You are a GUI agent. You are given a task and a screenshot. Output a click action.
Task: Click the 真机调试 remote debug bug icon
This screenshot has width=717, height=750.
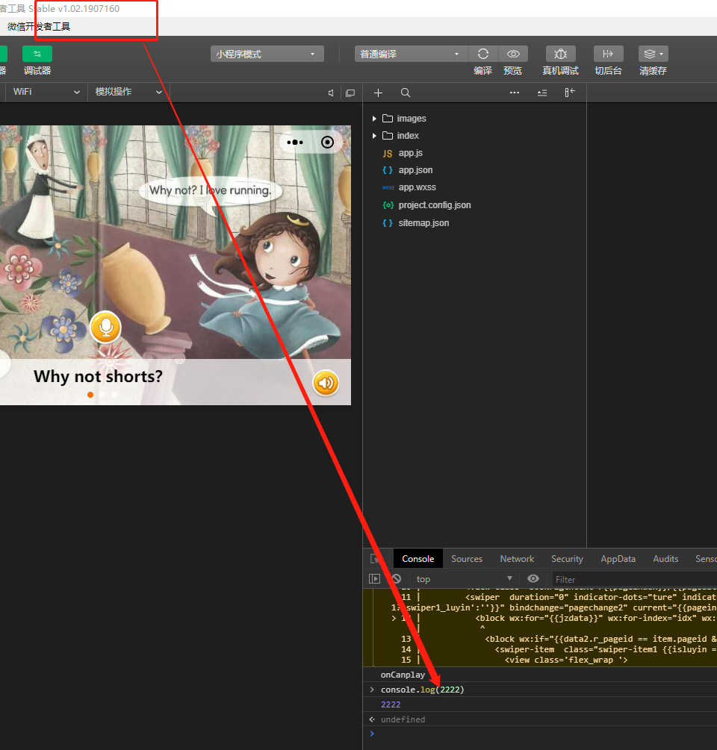click(560, 54)
